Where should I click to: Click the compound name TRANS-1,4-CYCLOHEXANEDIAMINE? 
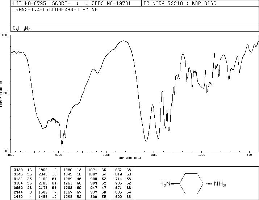55,9
